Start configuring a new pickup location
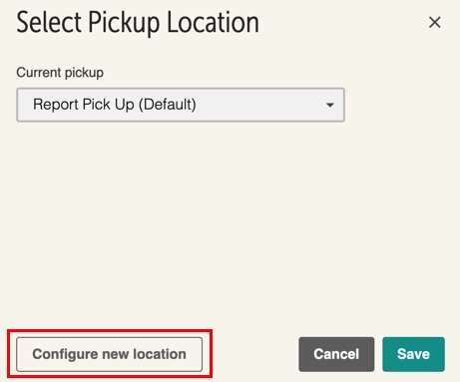 click(x=109, y=354)
